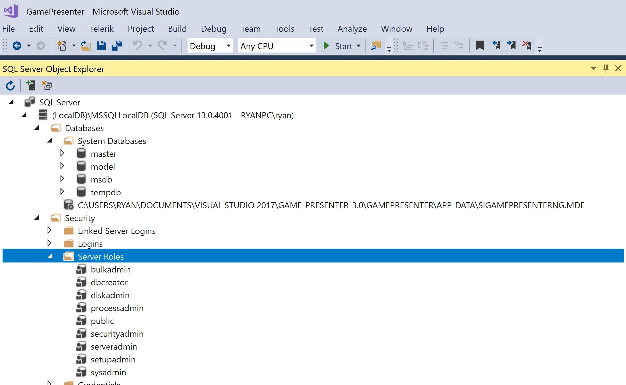626x385 pixels.
Task: Open the Telerik menu
Action: click(101, 29)
